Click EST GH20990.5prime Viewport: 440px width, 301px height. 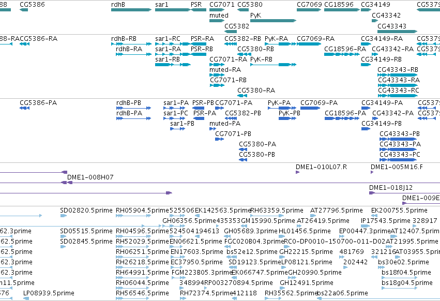click(315, 273)
